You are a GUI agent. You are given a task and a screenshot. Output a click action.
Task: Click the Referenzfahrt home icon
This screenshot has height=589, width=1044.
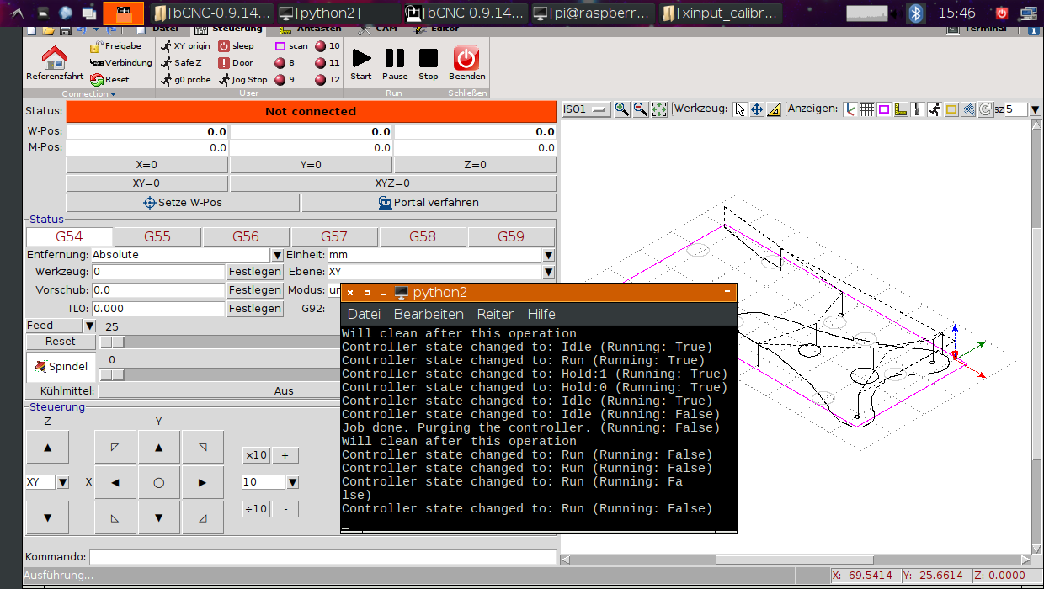point(55,58)
